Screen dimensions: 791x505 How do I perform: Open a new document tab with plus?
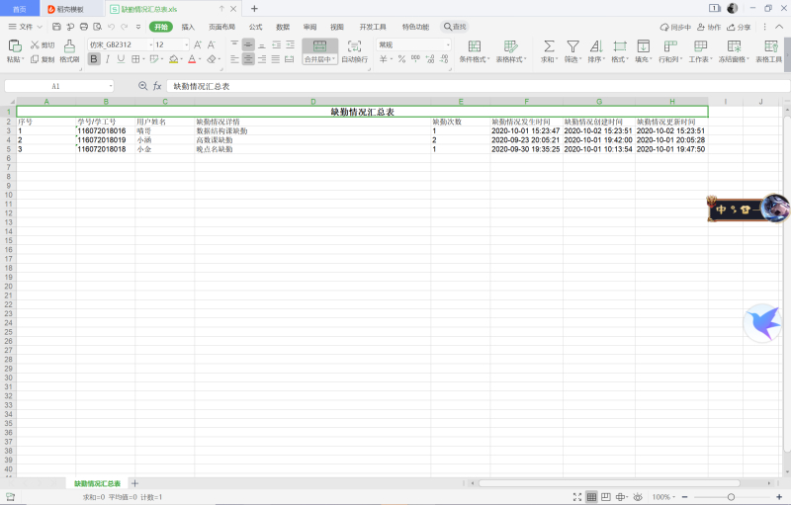point(254,9)
